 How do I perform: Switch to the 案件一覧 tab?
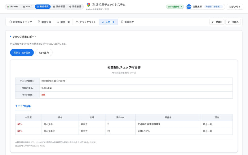pos(63,22)
